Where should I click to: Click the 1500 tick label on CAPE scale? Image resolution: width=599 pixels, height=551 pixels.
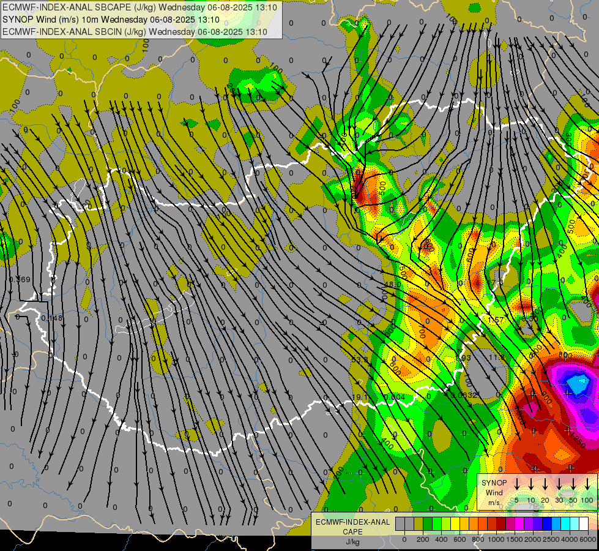[515, 539]
